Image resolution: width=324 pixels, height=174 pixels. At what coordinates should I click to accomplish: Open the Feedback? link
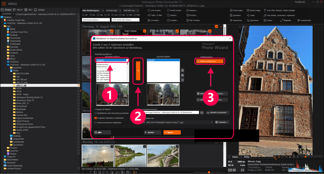[x=300, y=2]
